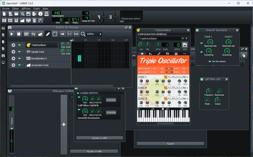The height and width of the screenshot is (157, 253).
Task: Open the 100% zoom dropdown
Action: pyautogui.click(x=94, y=34)
